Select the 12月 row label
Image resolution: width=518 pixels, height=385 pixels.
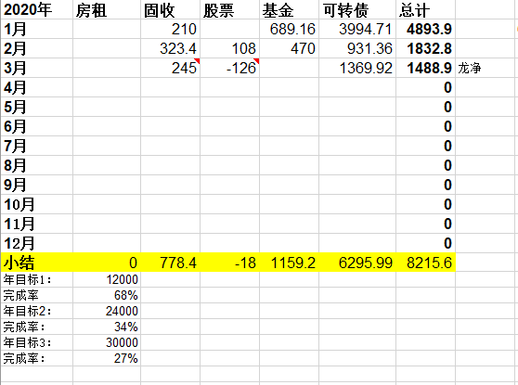coord(37,243)
